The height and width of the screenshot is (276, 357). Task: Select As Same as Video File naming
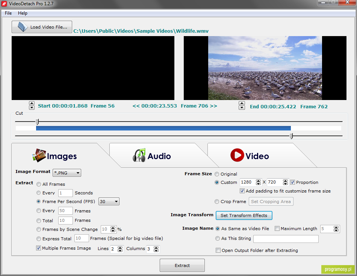218,229
